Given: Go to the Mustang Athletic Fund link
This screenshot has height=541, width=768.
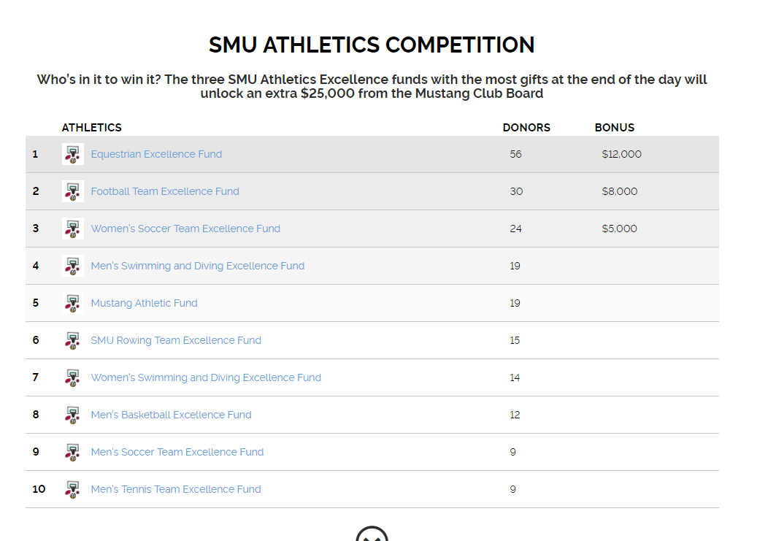Looking at the screenshot, I should tap(144, 303).
